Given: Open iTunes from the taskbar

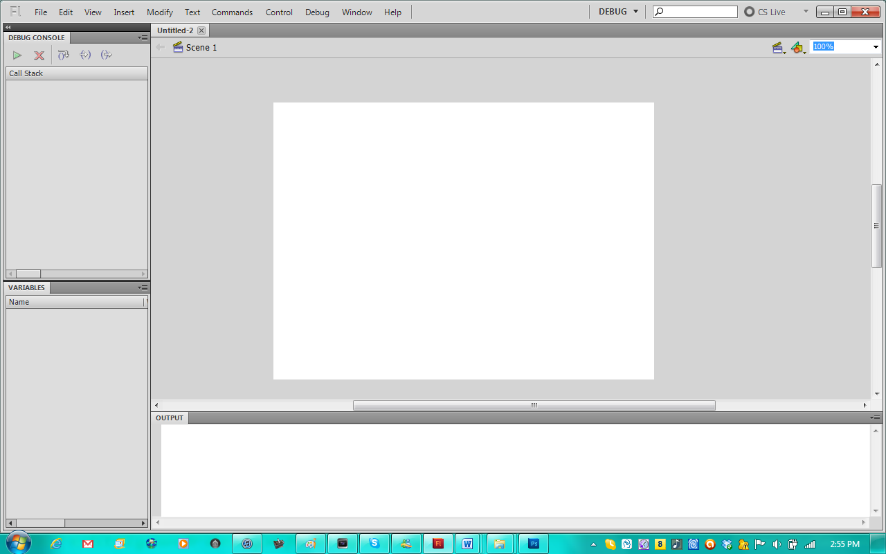Looking at the screenshot, I should click(x=247, y=544).
